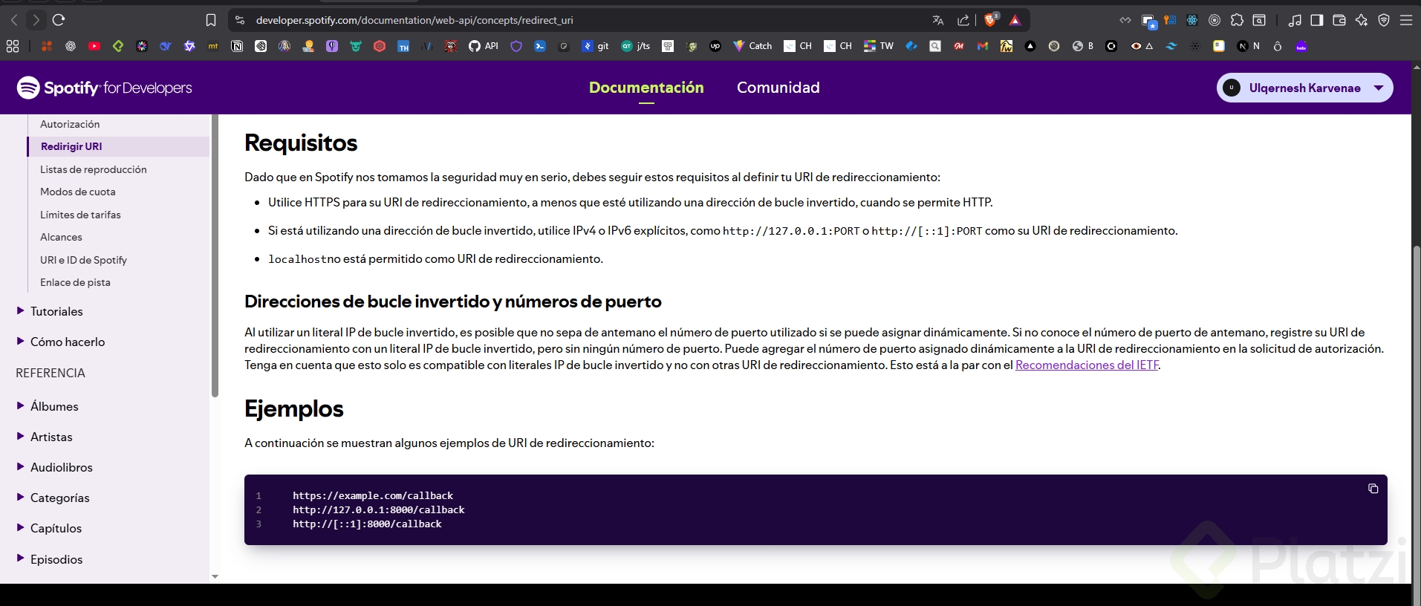Screen dimensions: 1421x606
Task: Toggle the browser sidebar panel icon
Action: [x=1317, y=20]
